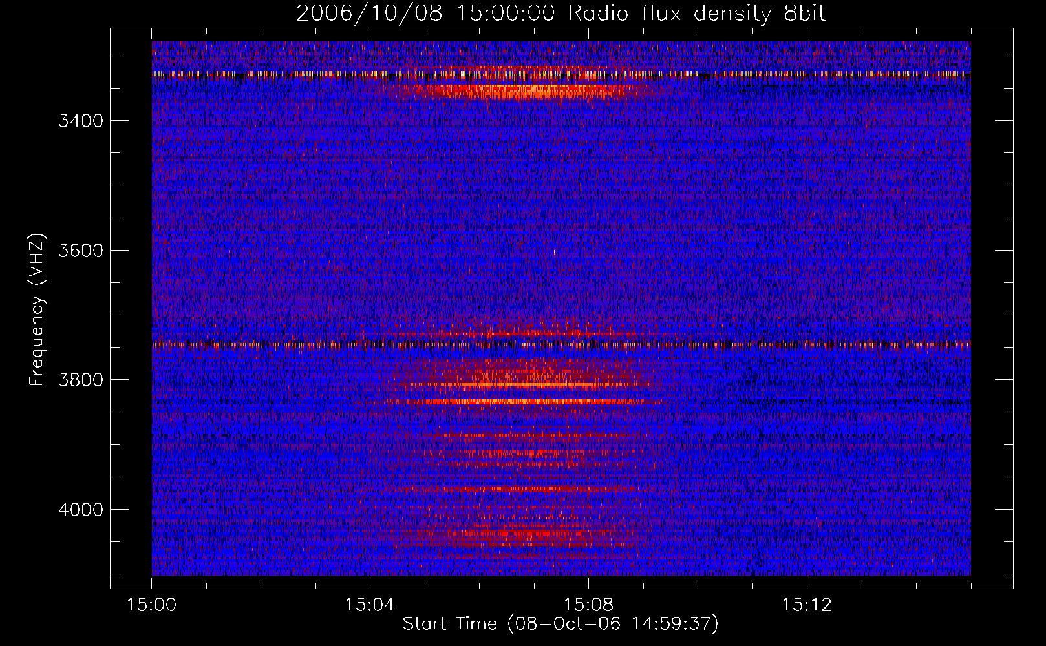Click the 'Frequency (MHZ)' y-axis label

[37, 311]
